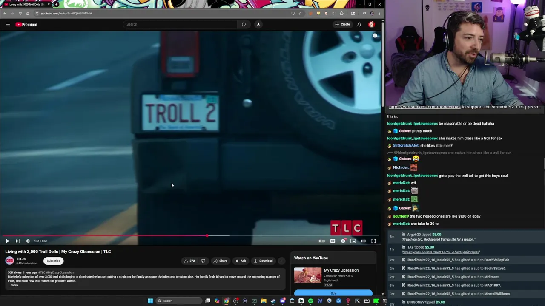
Task: Open Spotify from the taskbar
Action: pos(310,301)
